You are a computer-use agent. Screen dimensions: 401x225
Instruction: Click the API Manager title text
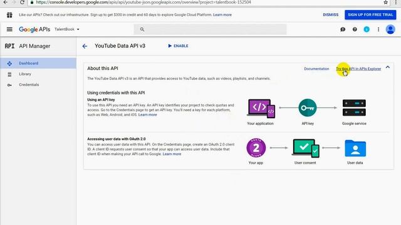[x=34, y=46]
